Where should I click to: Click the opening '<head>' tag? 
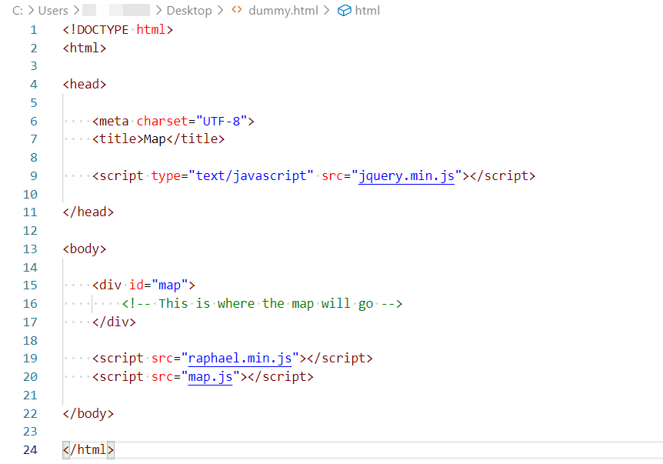point(84,84)
